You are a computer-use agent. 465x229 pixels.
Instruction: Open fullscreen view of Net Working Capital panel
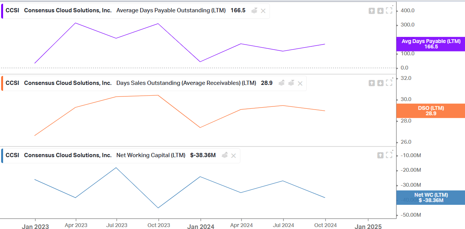click(389, 155)
